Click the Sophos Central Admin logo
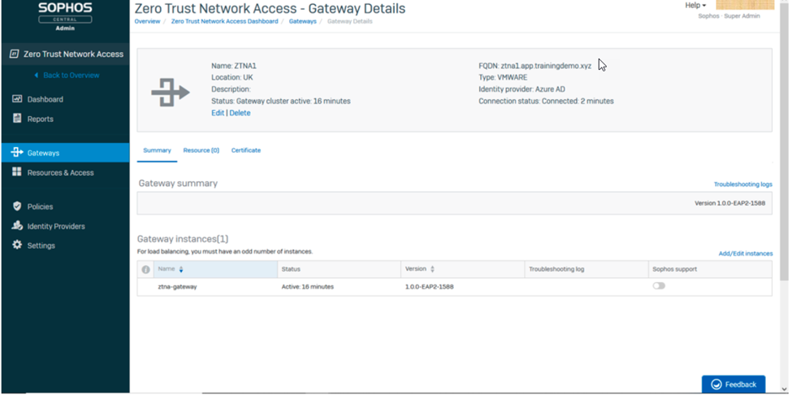Screen dimensions: 792x395 point(65,16)
